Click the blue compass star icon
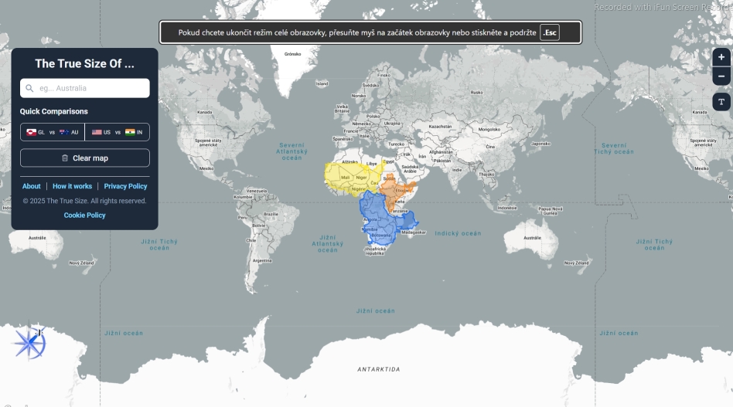The height and width of the screenshot is (407, 733). point(29,344)
